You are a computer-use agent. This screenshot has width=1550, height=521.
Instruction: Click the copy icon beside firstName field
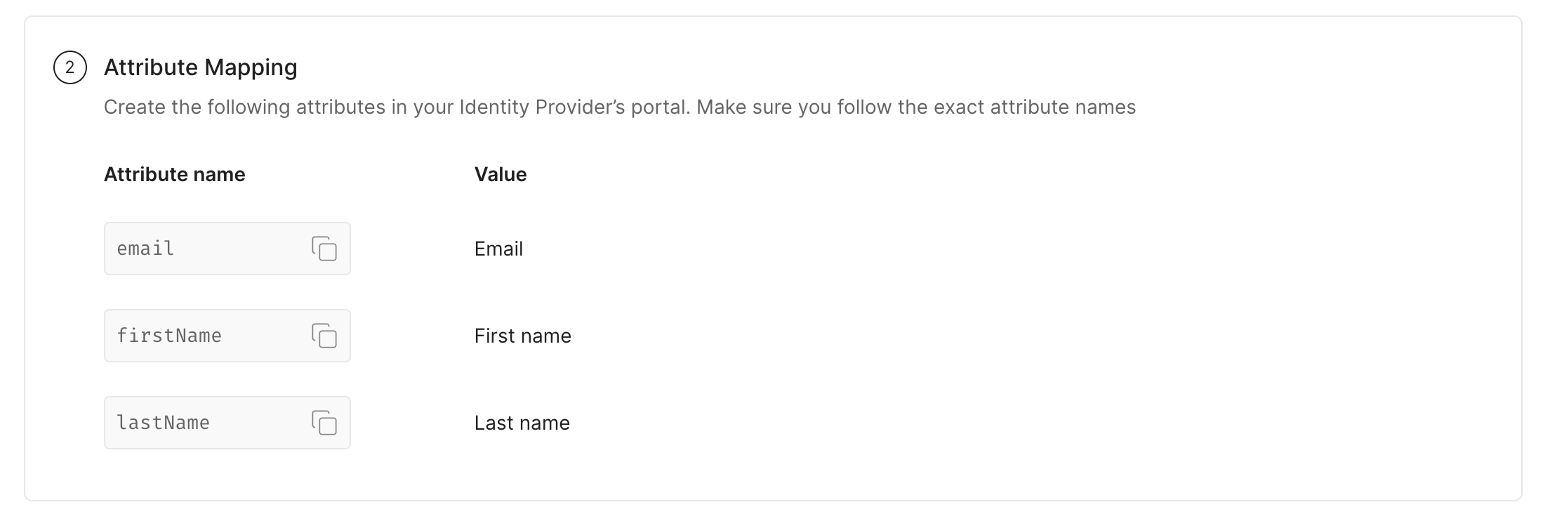pos(325,336)
